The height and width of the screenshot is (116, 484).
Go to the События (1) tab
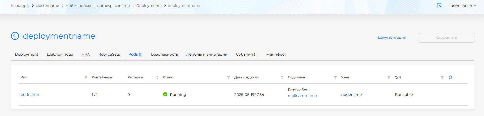247,54
